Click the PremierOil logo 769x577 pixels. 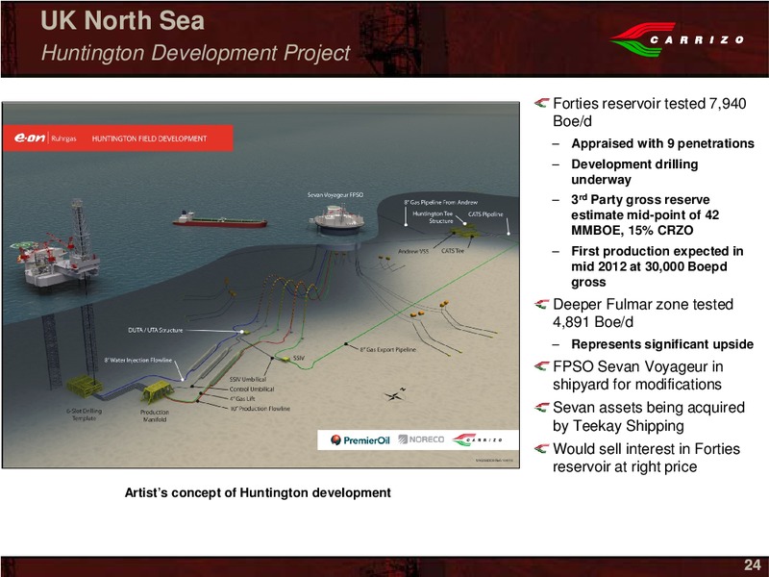(360, 440)
